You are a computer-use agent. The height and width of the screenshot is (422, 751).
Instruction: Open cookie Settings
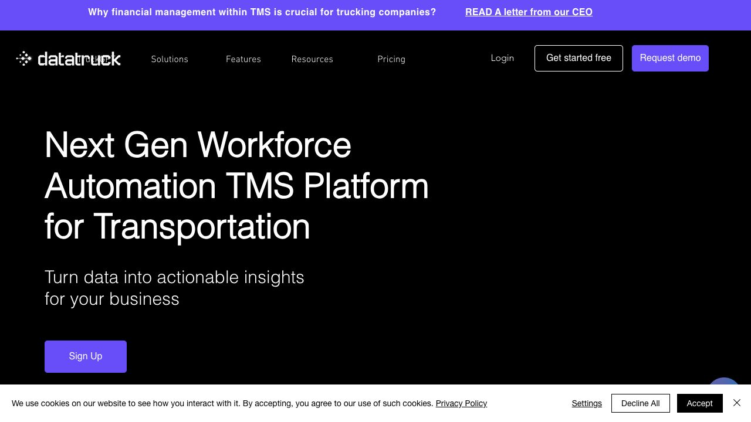tap(587, 403)
